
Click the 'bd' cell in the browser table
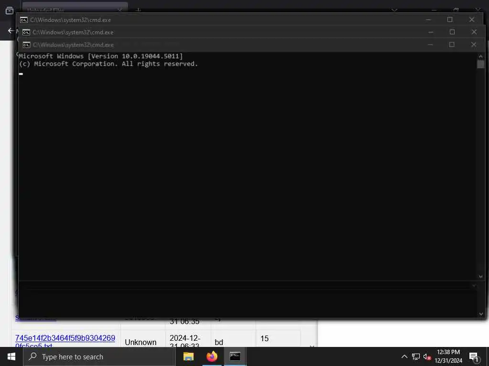tap(219, 342)
